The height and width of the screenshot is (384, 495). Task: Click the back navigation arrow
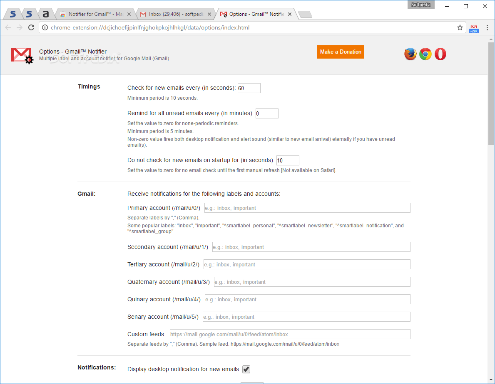pos(8,27)
